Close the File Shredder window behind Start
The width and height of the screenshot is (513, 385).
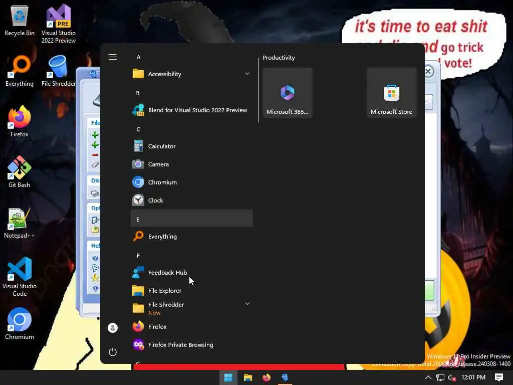tap(428, 71)
